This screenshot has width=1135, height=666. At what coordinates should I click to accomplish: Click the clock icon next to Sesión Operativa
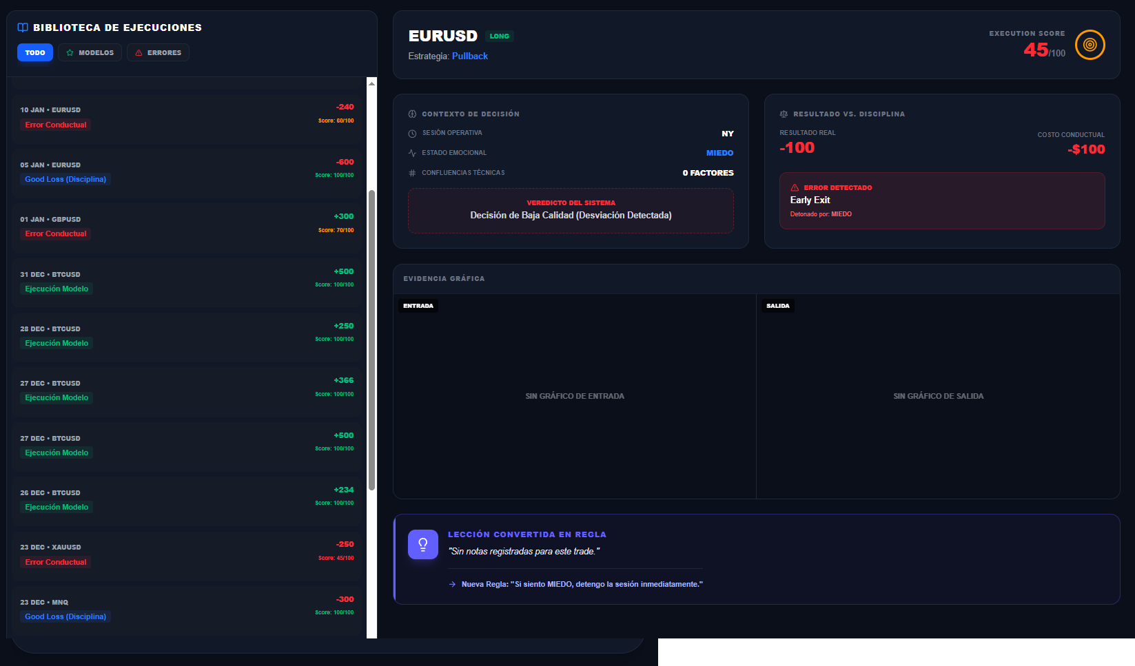pyautogui.click(x=412, y=134)
